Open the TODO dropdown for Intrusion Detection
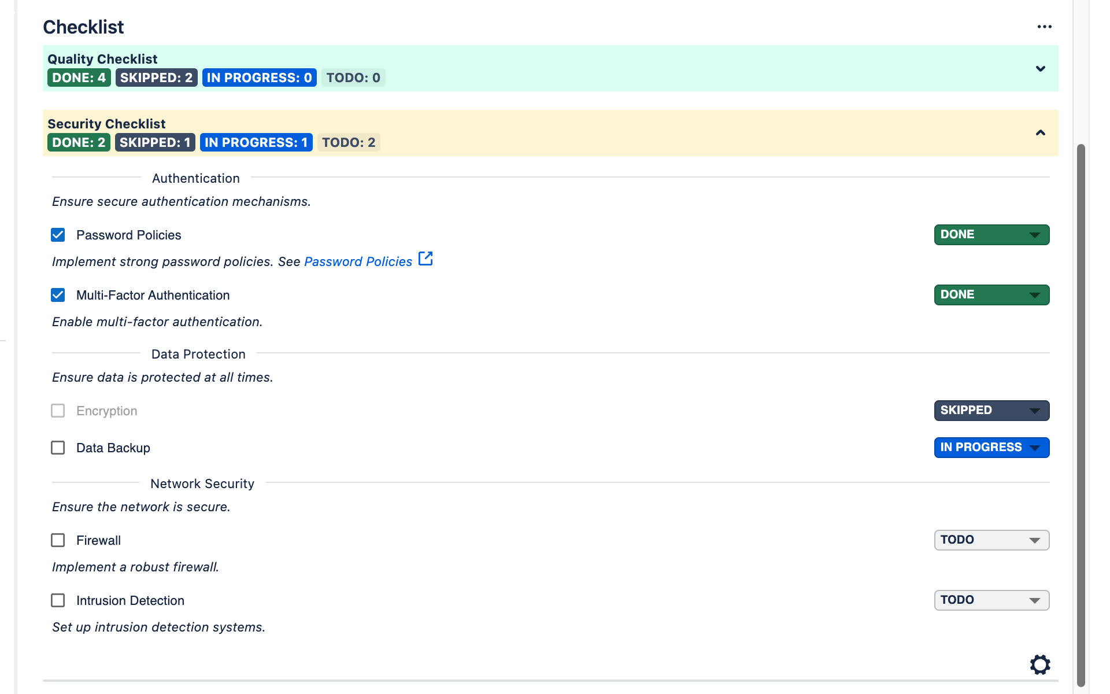Screen dimensions: 1110x694 (x=991, y=600)
